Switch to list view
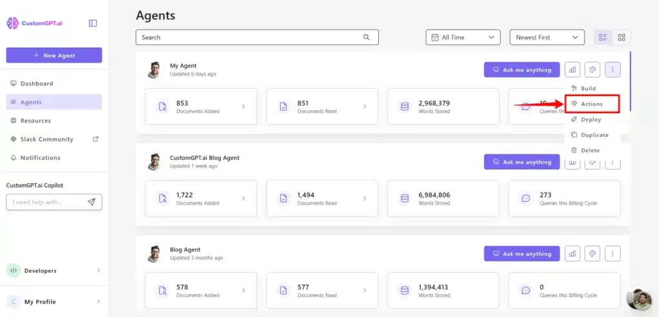 [x=603, y=37]
